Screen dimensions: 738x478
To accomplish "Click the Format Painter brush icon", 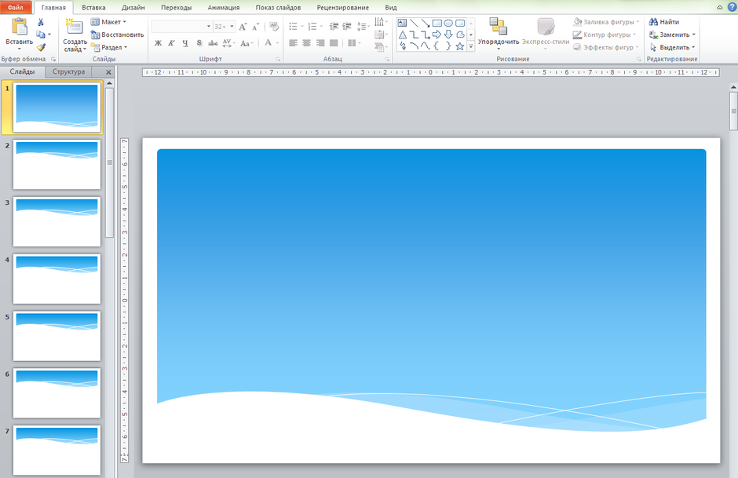I will pos(41,47).
